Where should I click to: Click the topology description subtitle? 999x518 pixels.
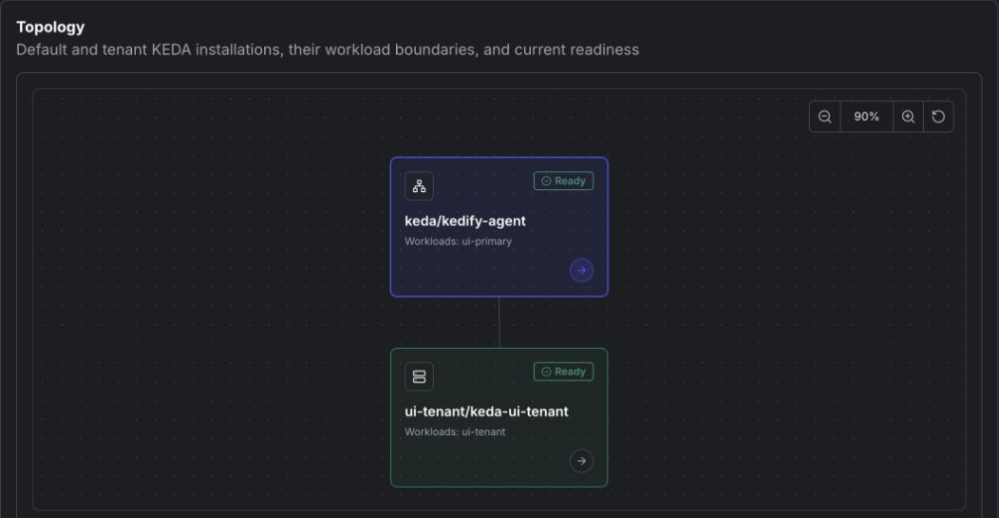(x=328, y=49)
